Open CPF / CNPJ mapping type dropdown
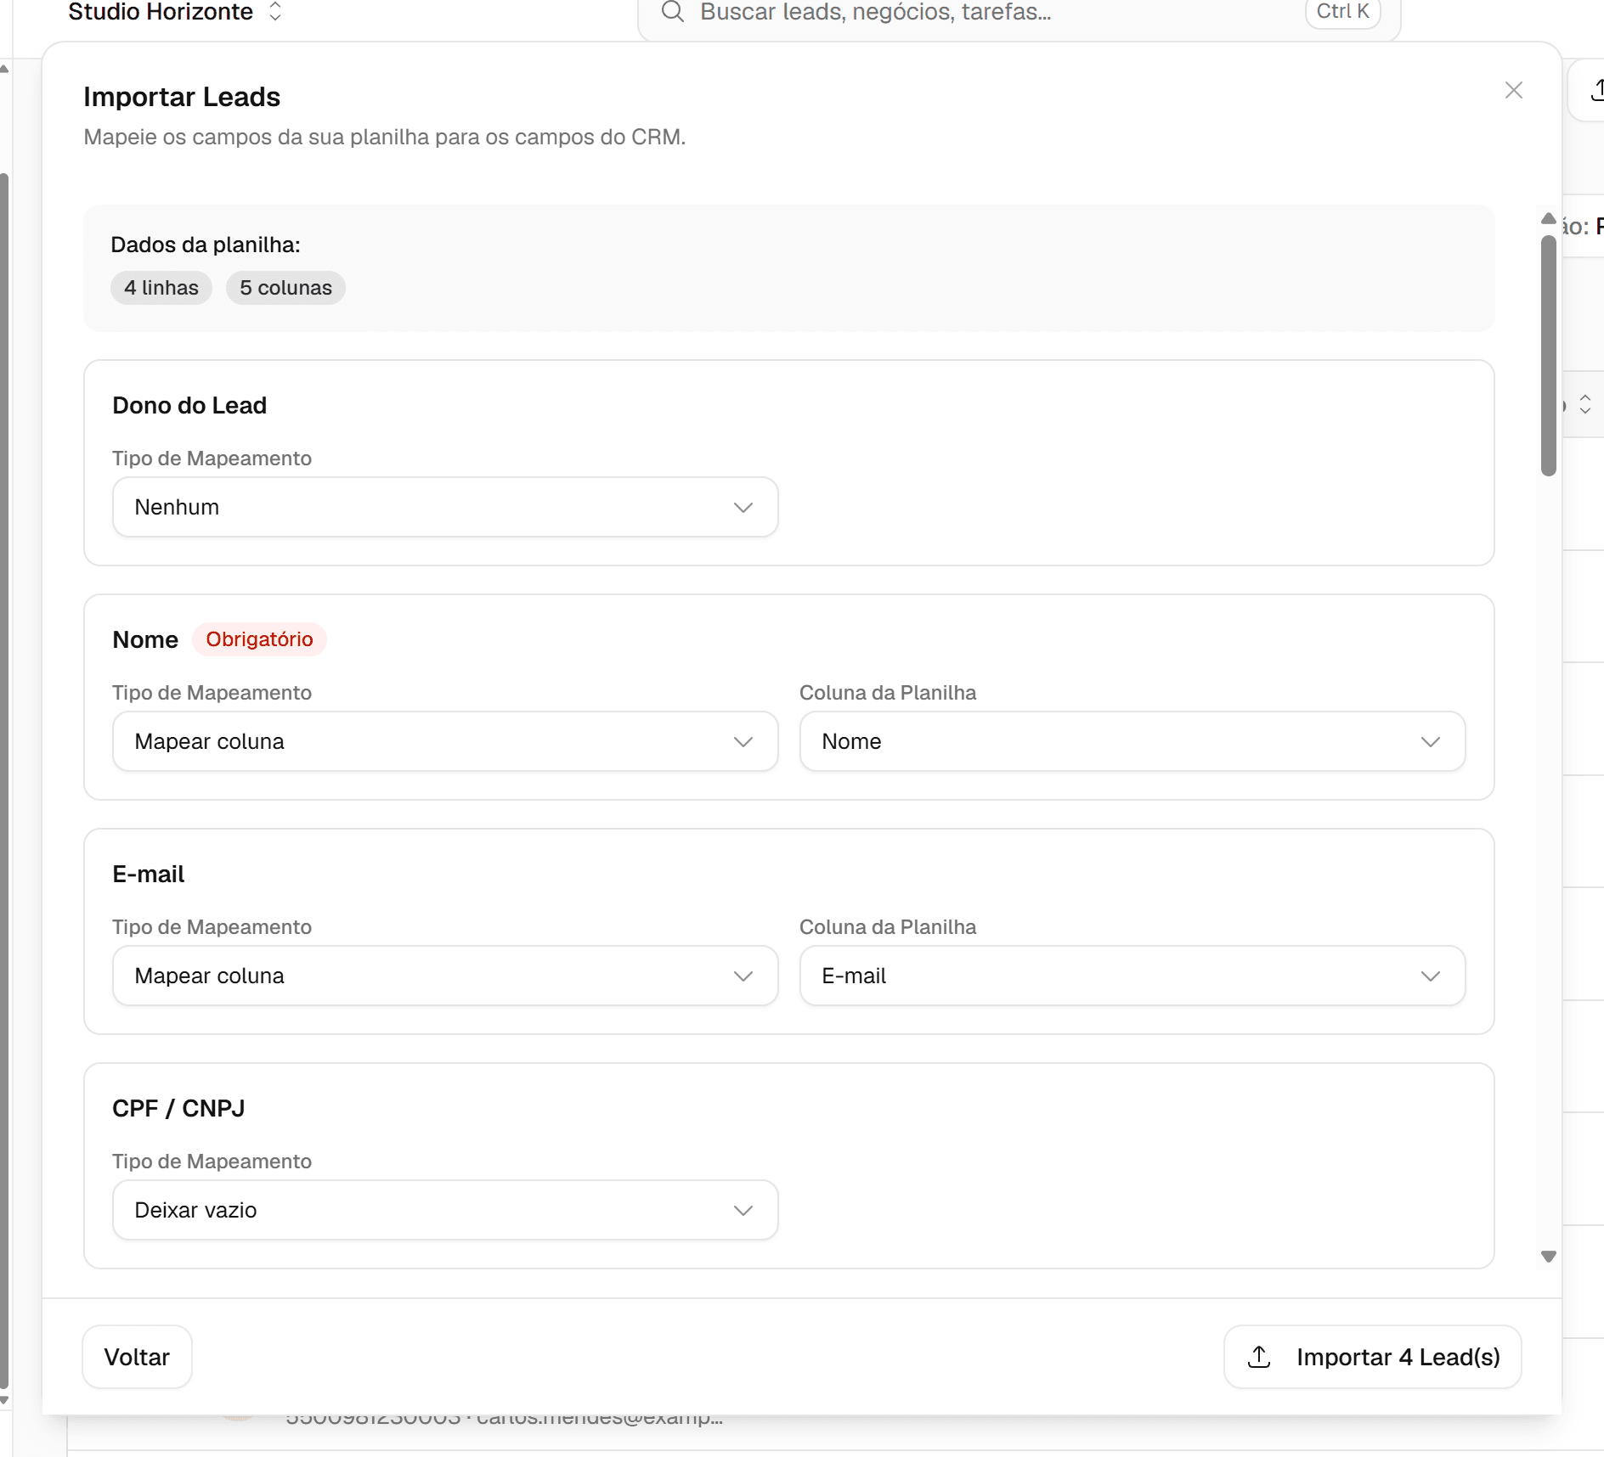Image resolution: width=1604 pixels, height=1457 pixels. point(445,1210)
